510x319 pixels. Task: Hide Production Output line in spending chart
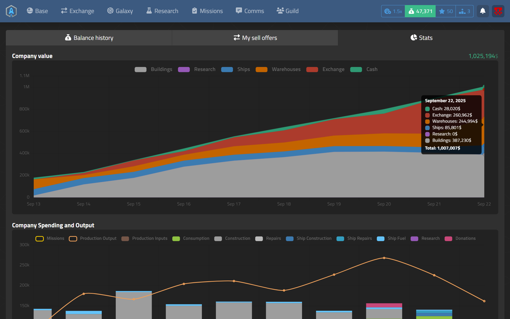coord(93,238)
